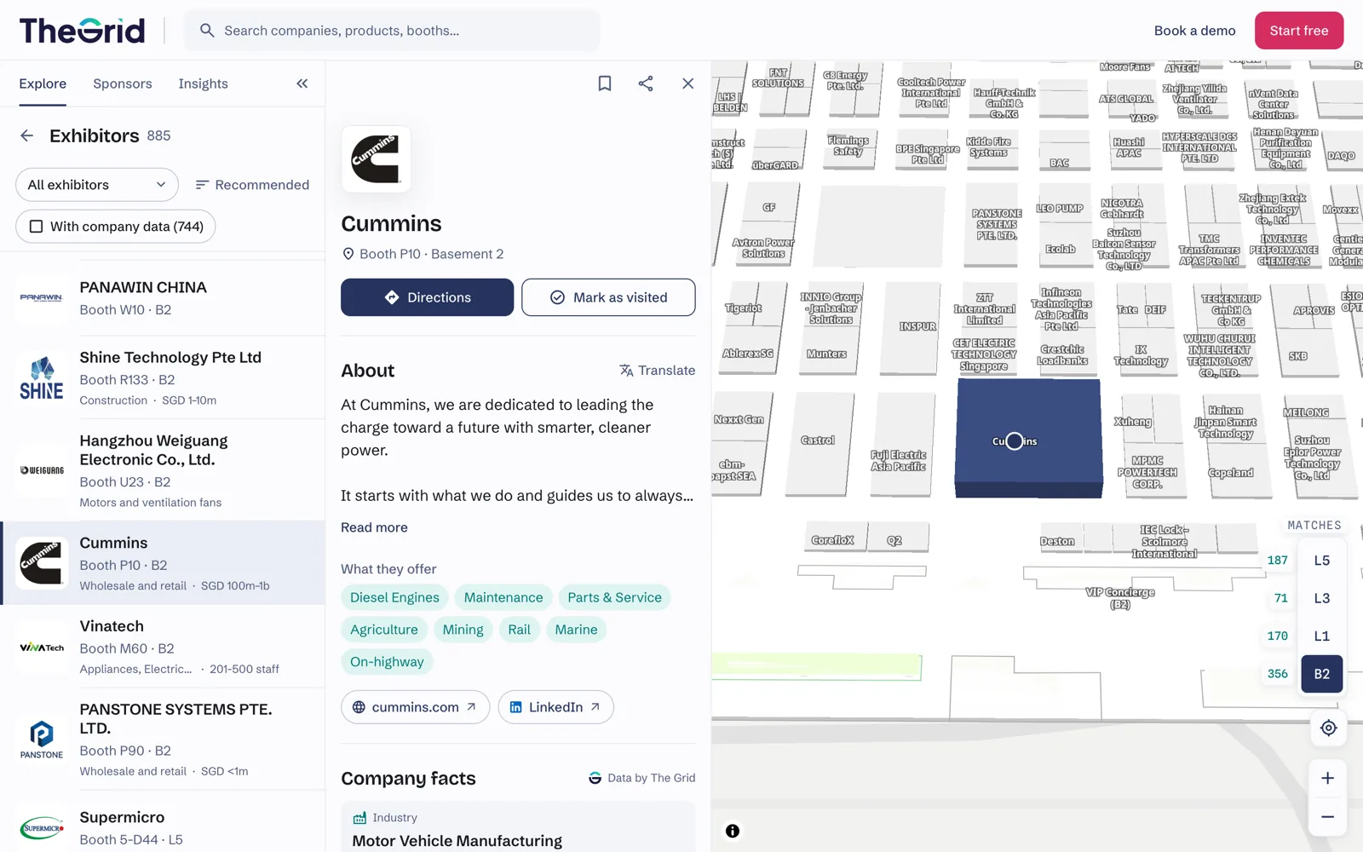Switch to the Sponsors tab
Screen dimensions: 1363x852
[x=123, y=83]
